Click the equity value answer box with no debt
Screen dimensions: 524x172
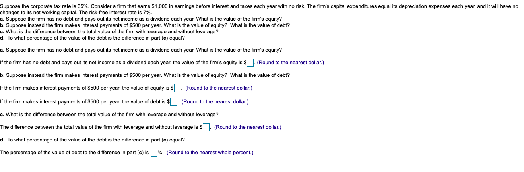[x=250, y=63]
